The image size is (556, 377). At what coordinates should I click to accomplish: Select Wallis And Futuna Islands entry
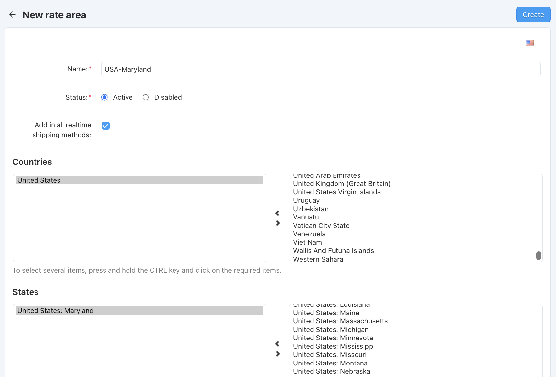coord(334,251)
